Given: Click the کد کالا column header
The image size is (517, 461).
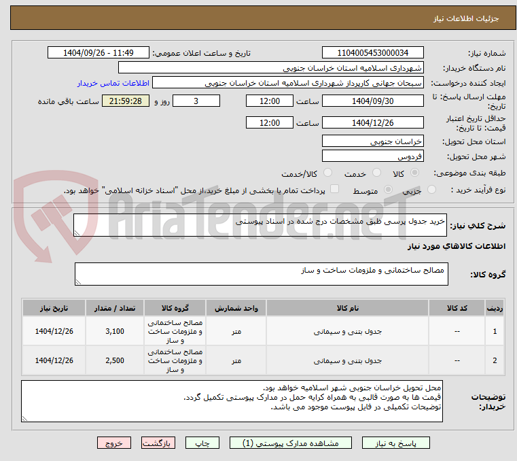Looking at the screenshot, I should pos(457,308).
